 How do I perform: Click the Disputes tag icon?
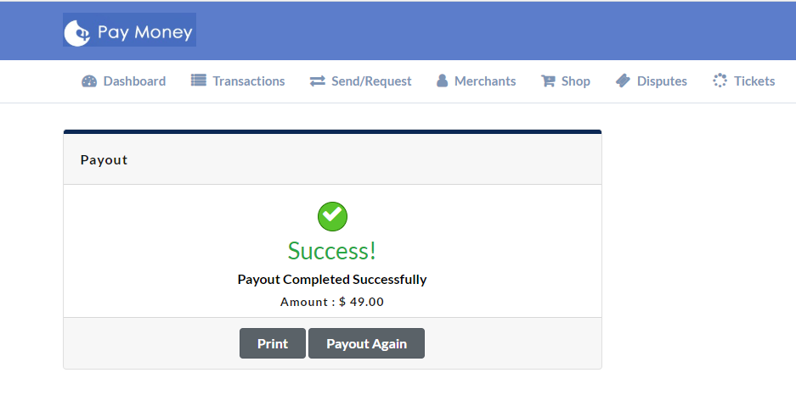pyautogui.click(x=623, y=81)
